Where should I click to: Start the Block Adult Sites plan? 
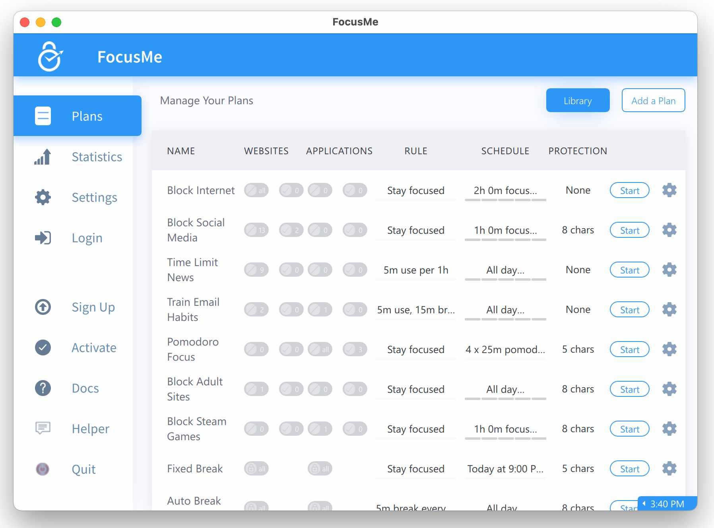pyautogui.click(x=630, y=389)
